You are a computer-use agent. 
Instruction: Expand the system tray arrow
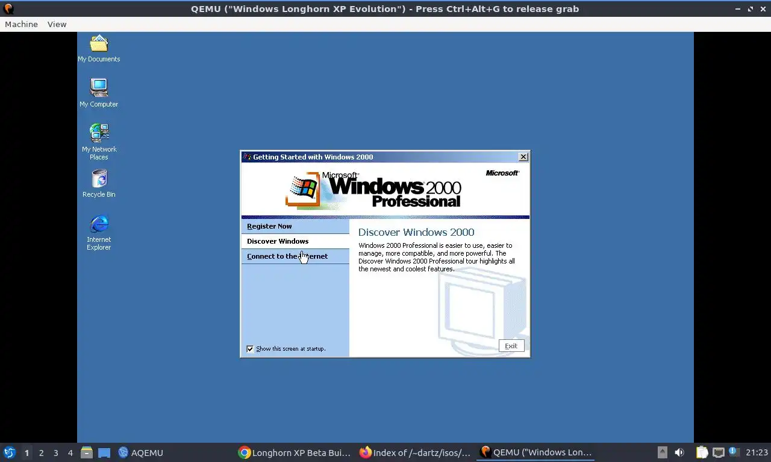pyautogui.click(x=662, y=452)
